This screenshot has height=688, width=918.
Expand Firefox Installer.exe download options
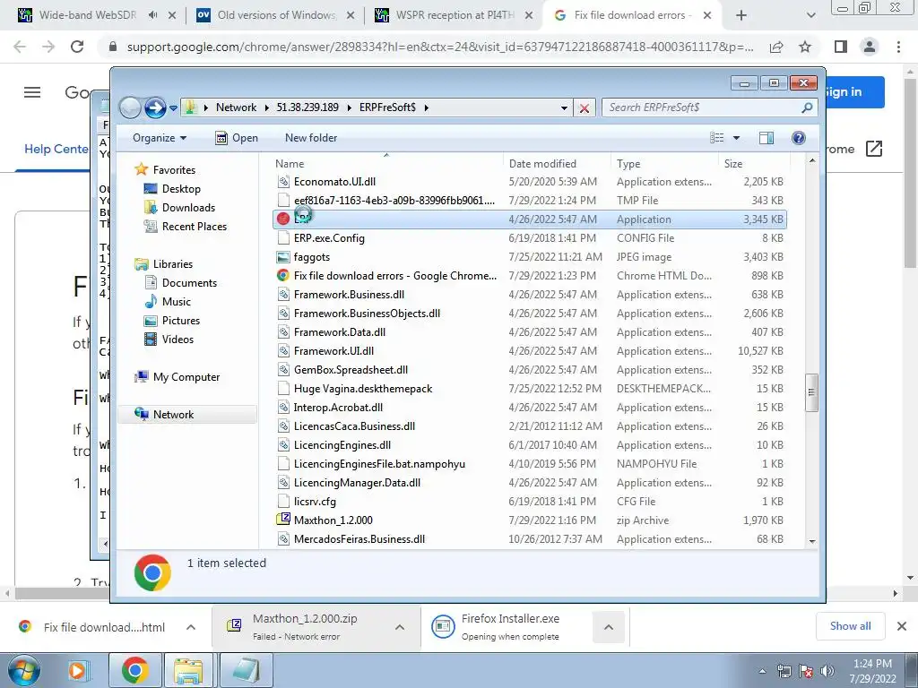(x=609, y=627)
